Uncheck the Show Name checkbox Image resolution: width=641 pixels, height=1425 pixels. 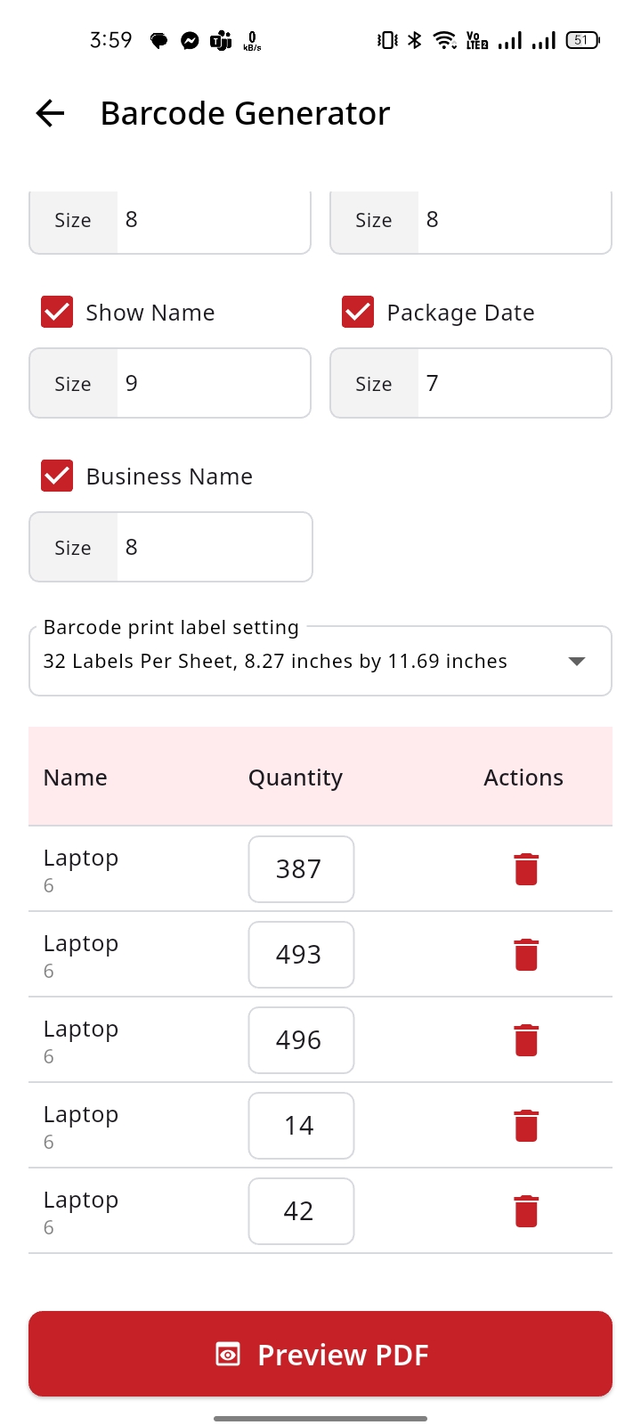[x=57, y=313]
